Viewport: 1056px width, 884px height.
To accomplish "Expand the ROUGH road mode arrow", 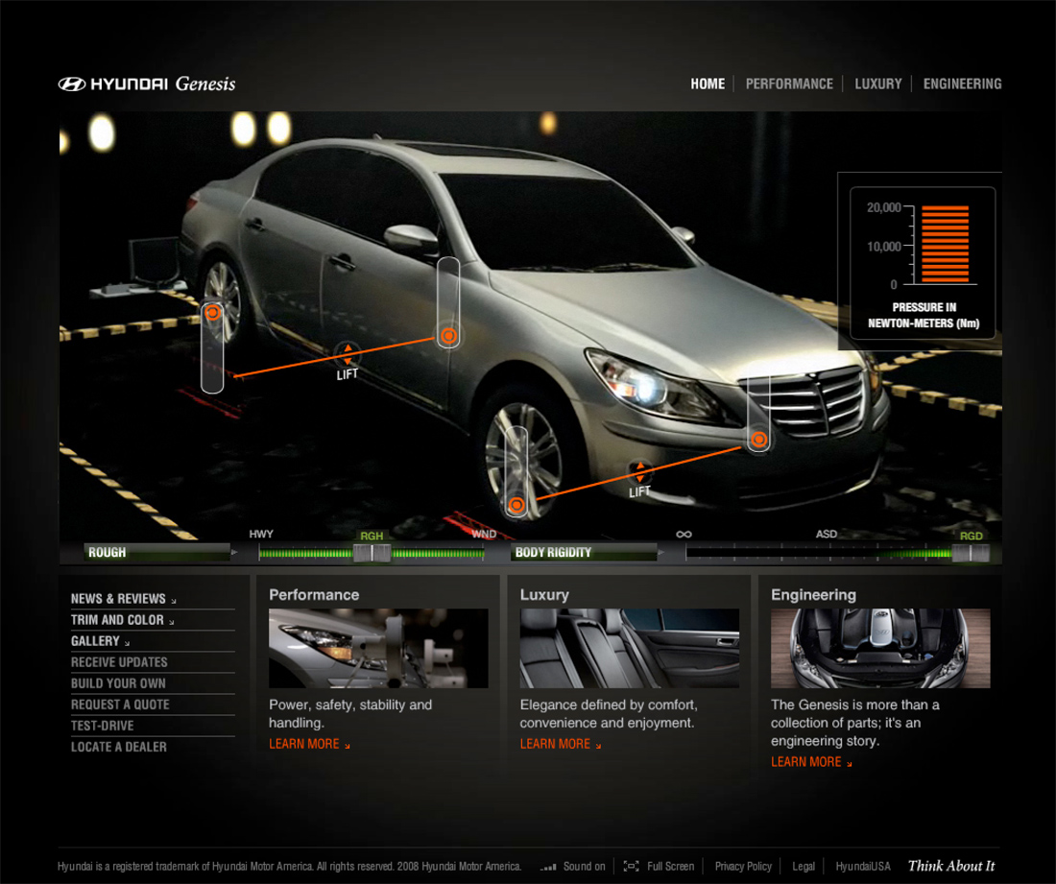I will 234,552.
